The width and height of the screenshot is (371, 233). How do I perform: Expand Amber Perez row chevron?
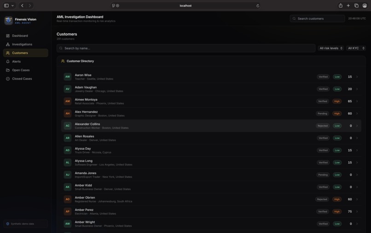point(357,211)
